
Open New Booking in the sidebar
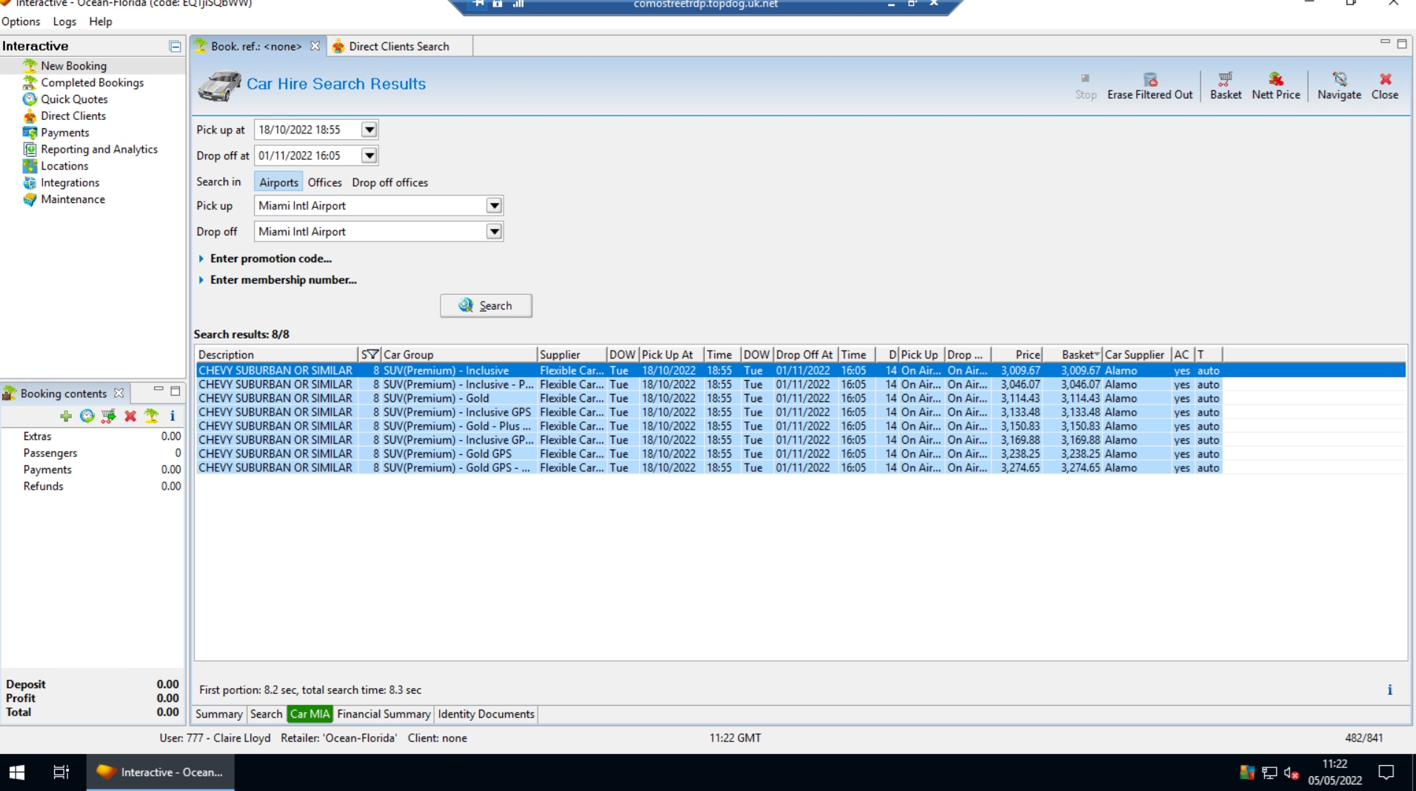tap(73, 66)
